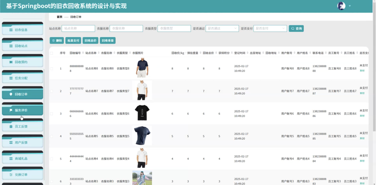Focus the 衣服名称 search field

tap(126, 28)
